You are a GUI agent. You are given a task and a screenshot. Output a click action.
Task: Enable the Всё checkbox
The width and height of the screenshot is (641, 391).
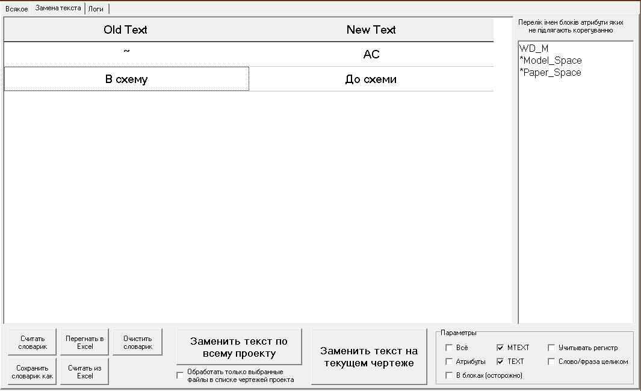pos(449,348)
